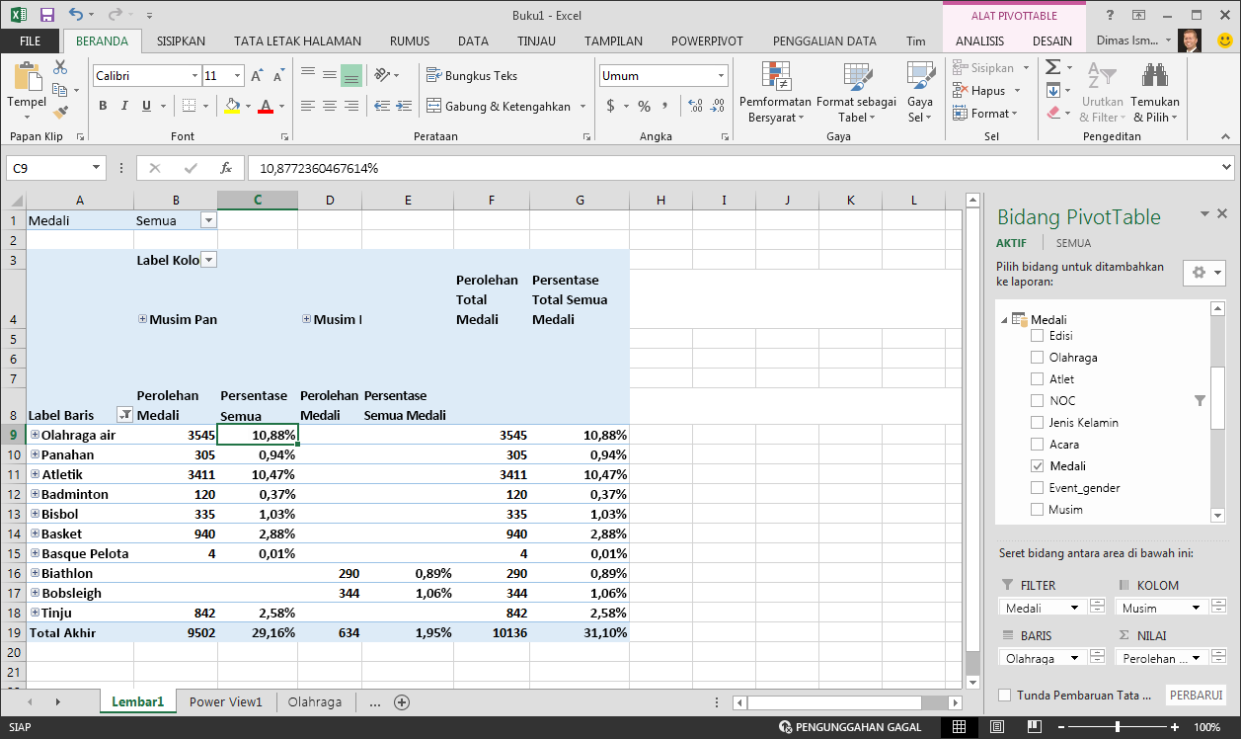
Task: Cut selection with scissors icon
Action: [x=60, y=67]
